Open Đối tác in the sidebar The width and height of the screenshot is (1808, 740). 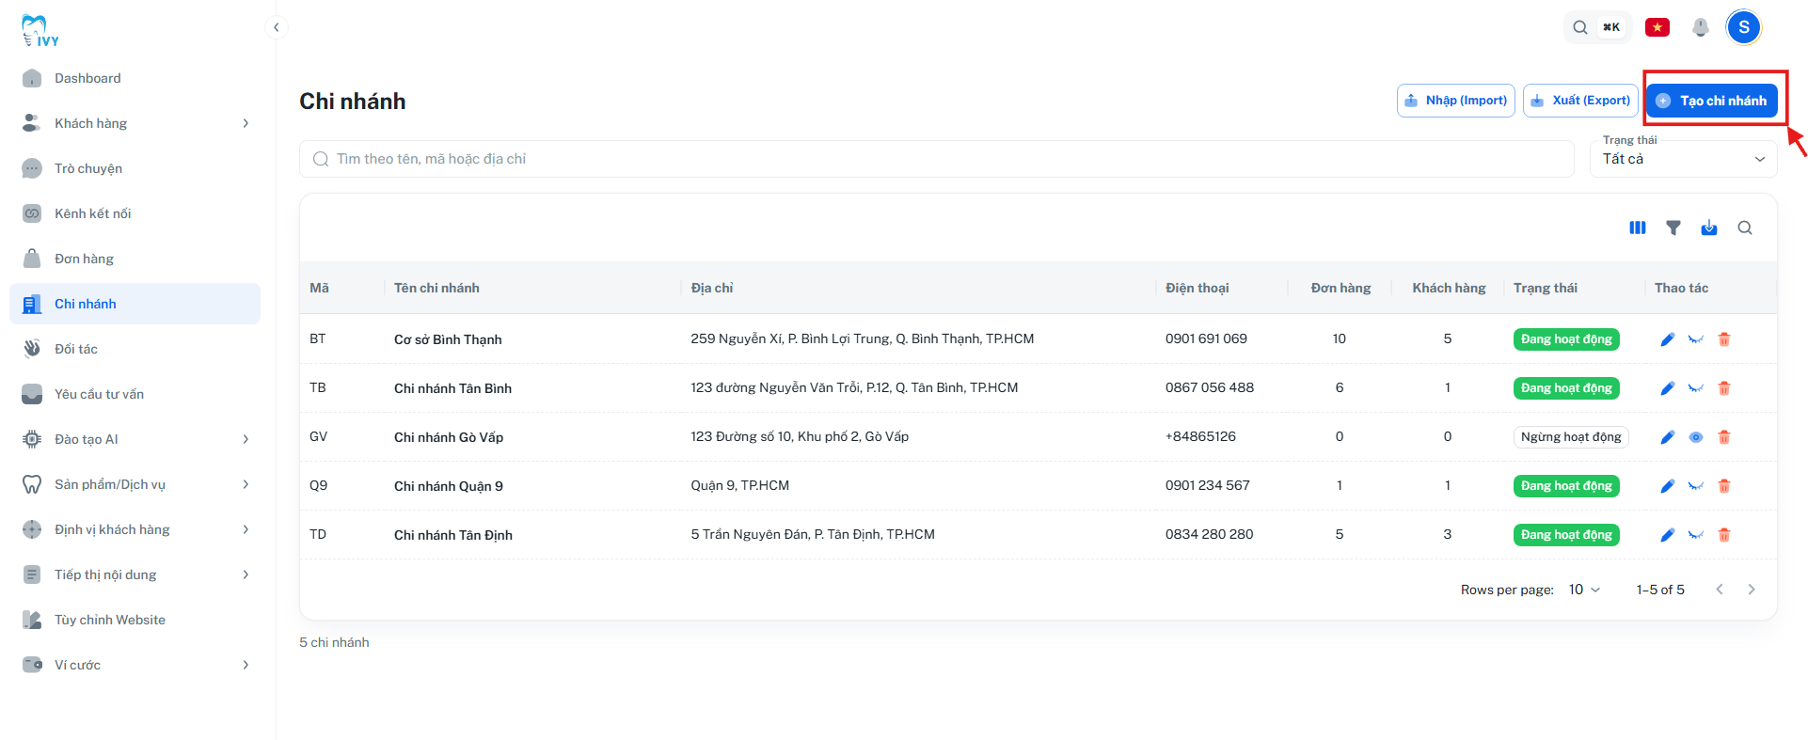135,349
